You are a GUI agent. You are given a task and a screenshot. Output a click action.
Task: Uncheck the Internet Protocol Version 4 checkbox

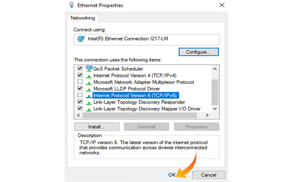coord(80,75)
